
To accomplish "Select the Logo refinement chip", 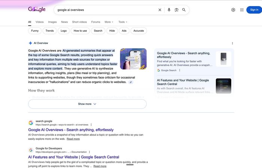I will tap(64, 31).
